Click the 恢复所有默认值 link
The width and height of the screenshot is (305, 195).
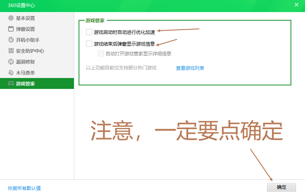point(24,188)
